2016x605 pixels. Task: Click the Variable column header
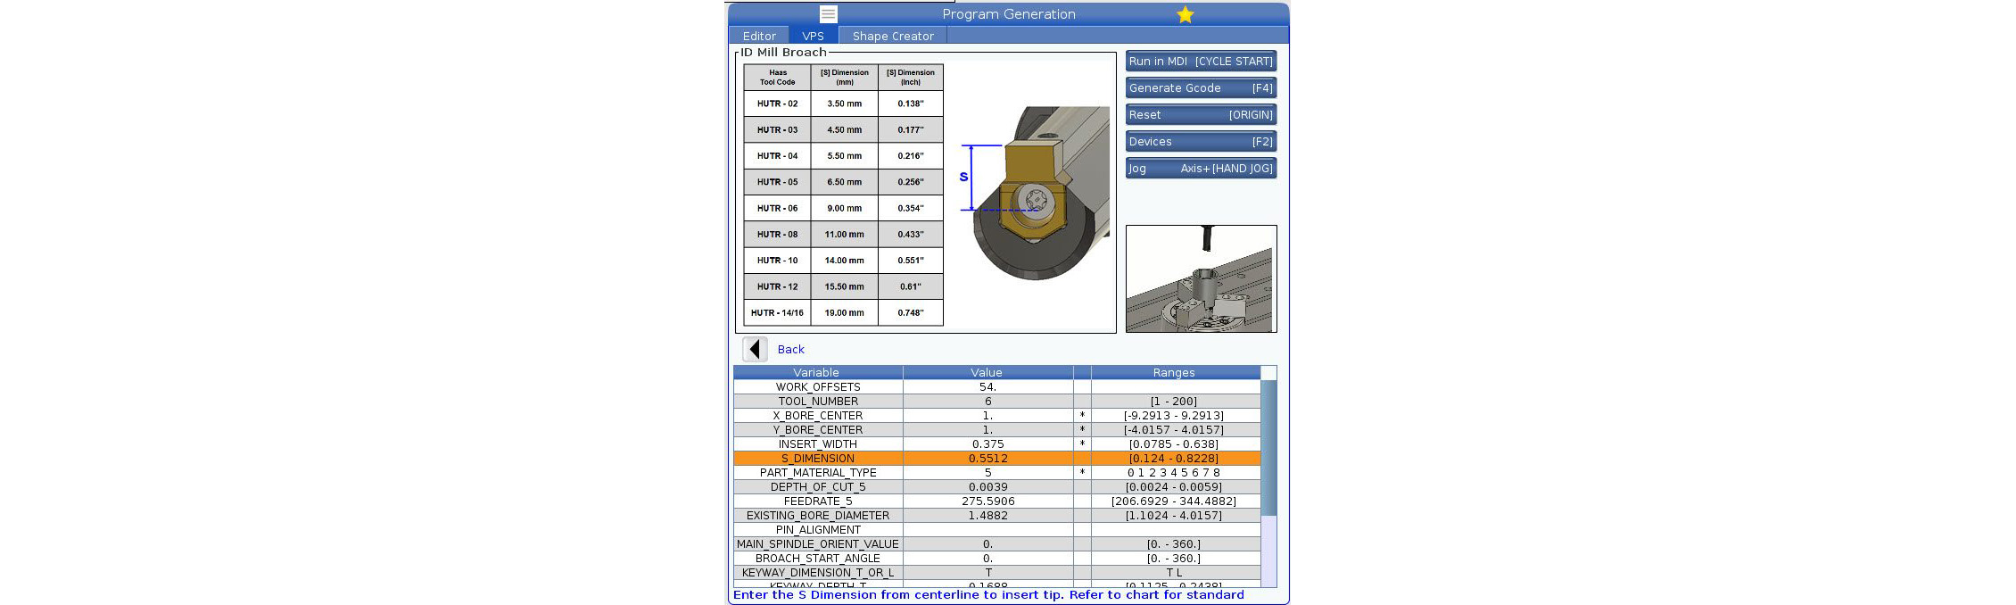[x=818, y=373]
